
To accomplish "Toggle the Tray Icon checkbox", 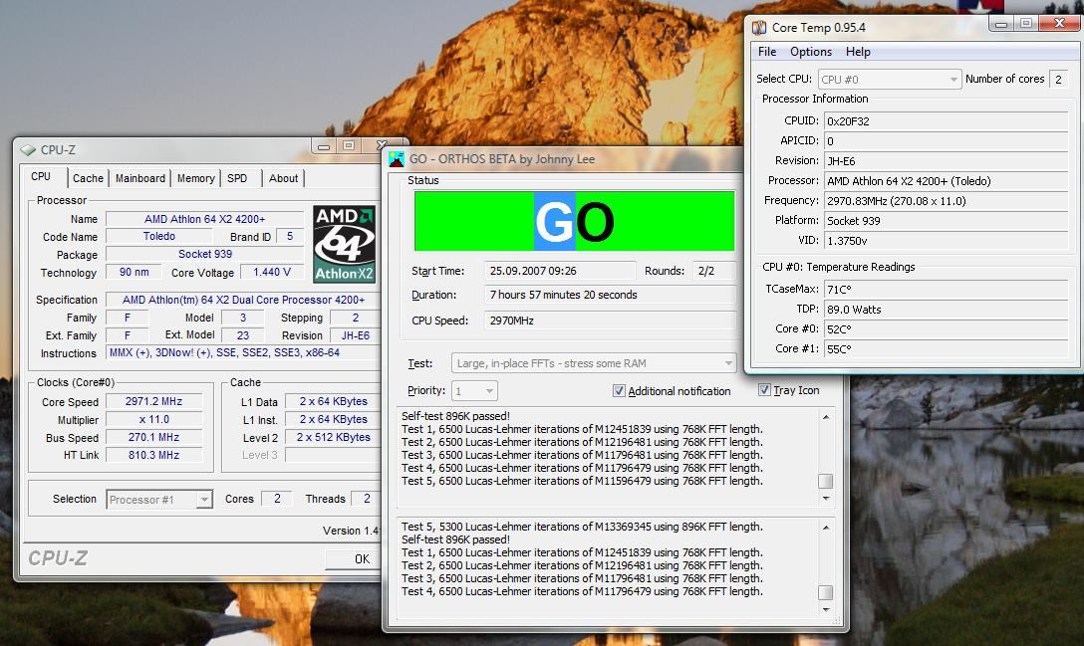I will [x=764, y=390].
